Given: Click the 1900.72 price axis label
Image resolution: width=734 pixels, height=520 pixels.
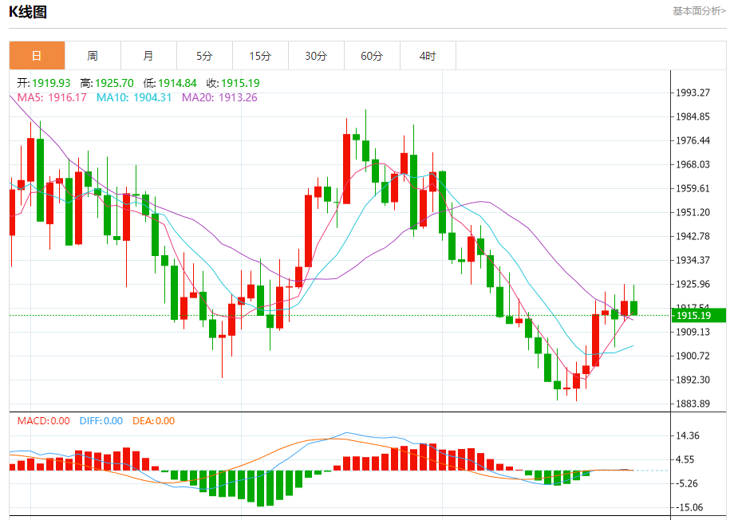Looking at the screenshot, I should pyautogui.click(x=693, y=356).
